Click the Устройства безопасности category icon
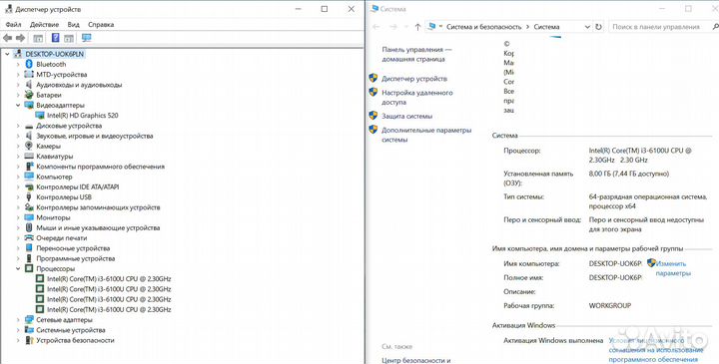This screenshot has width=719, height=364. (29, 340)
